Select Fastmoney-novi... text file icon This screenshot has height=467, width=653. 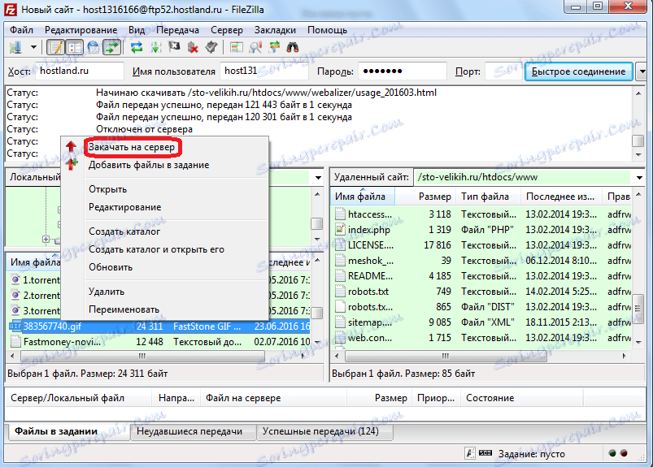click(15, 342)
